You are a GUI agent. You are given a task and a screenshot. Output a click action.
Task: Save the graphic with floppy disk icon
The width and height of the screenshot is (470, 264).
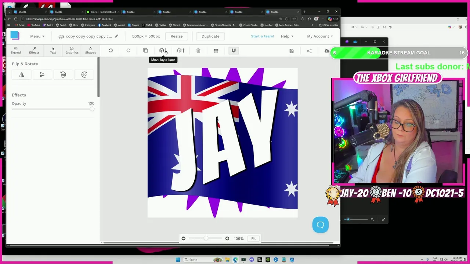pyautogui.click(x=292, y=51)
